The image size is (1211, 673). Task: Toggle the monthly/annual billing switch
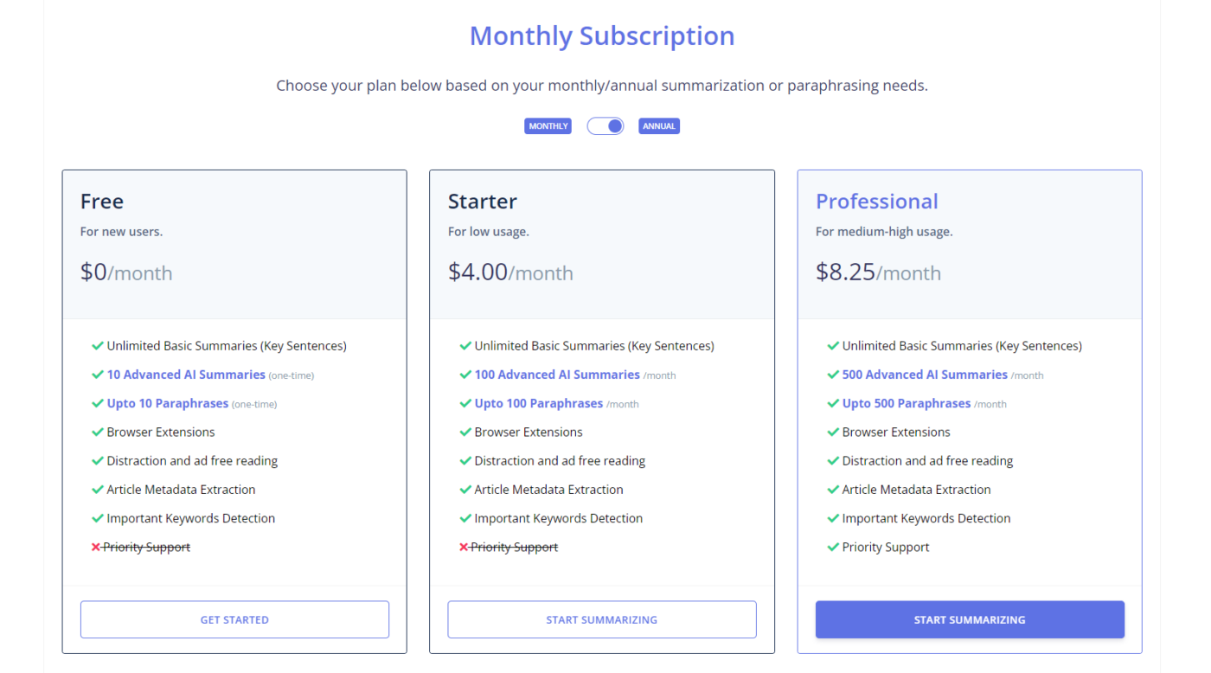coord(605,126)
